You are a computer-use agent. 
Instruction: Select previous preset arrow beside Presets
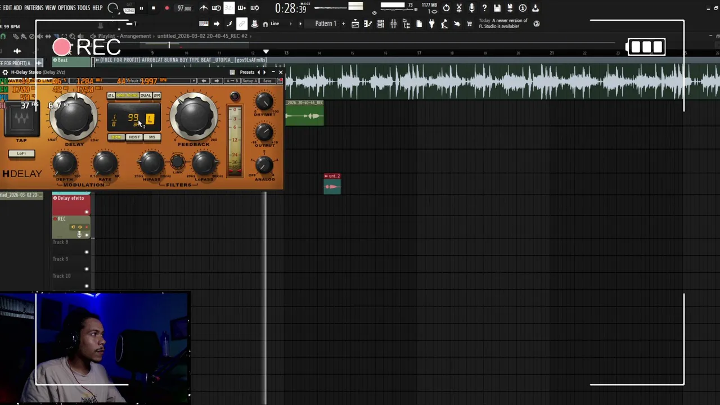tap(259, 73)
